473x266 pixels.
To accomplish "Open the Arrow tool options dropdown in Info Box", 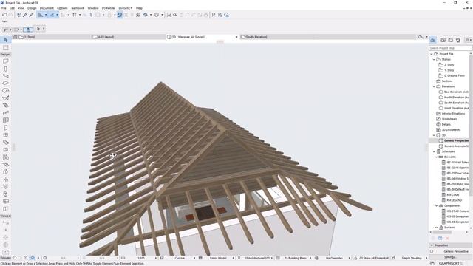I will [x=44, y=29].
